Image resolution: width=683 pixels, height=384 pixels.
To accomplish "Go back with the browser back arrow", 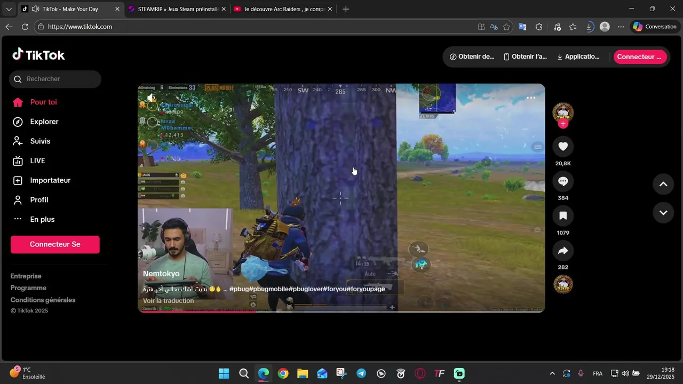I will [x=9, y=27].
